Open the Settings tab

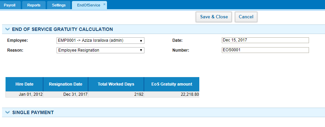pyautogui.click(x=59, y=5)
